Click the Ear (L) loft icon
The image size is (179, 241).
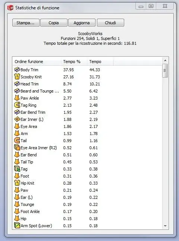pyautogui.click(x=17, y=197)
